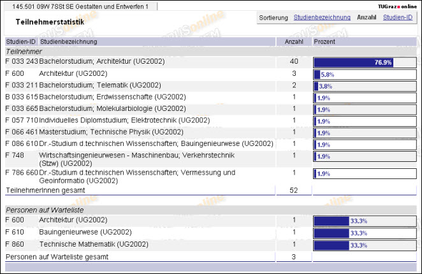Click Studien-ID F 860
Image resolution: width=422 pixels, height=274 pixels.
point(15,244)
